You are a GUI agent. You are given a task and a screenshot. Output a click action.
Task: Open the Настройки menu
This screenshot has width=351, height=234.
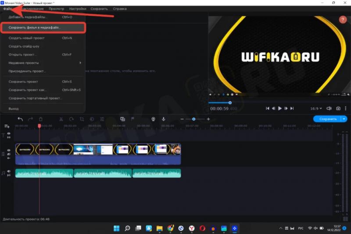pos(77,9)
